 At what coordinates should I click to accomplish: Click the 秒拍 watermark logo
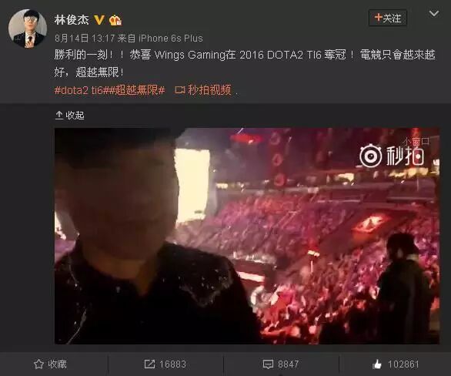[x=392, y=156]
